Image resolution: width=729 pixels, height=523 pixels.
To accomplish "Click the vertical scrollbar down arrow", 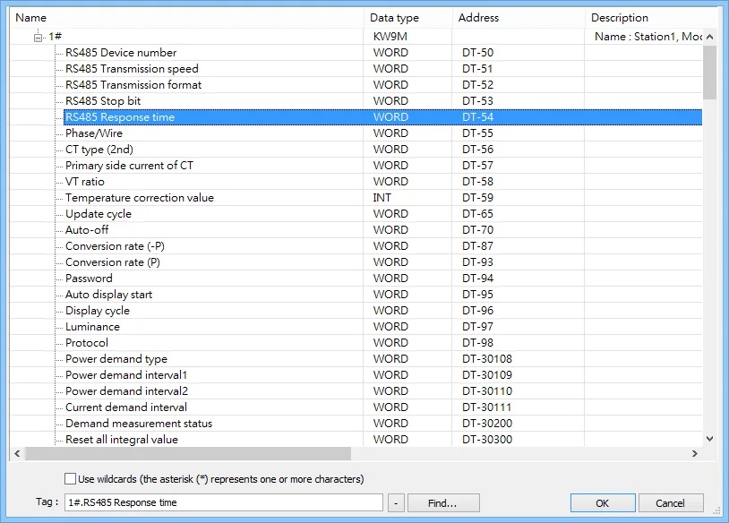I will [709, 439].
